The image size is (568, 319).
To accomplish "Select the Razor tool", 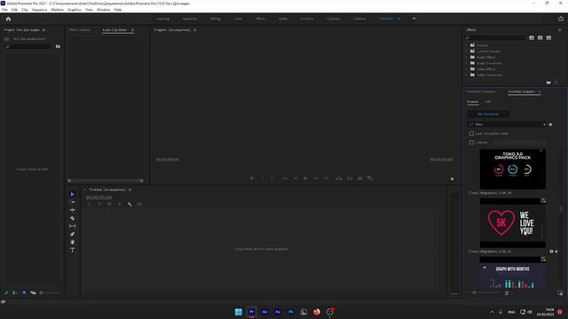I will pos(73,218).
